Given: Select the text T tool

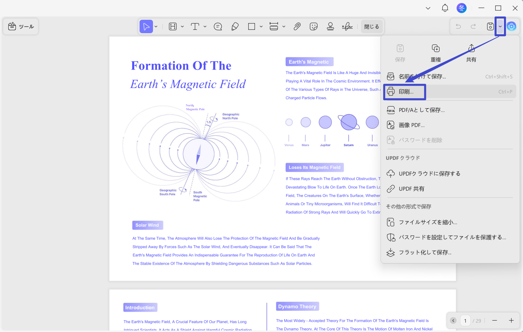Looking at the screenshot, I should coord(195,26).
